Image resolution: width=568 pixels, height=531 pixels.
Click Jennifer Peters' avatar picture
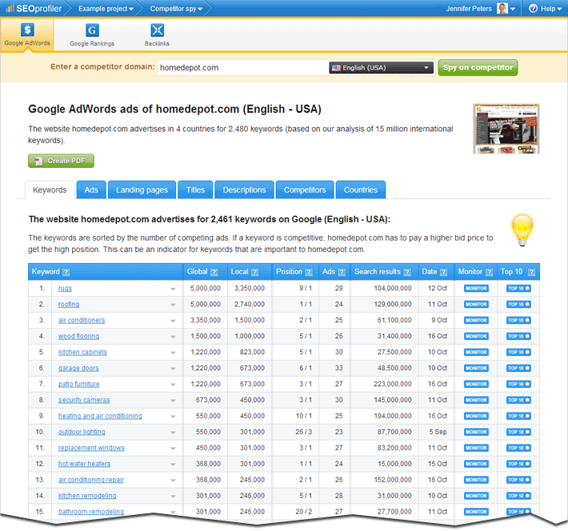(502, 8)
